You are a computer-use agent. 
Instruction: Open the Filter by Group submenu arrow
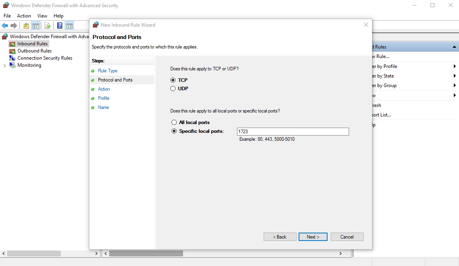[455, 85]
